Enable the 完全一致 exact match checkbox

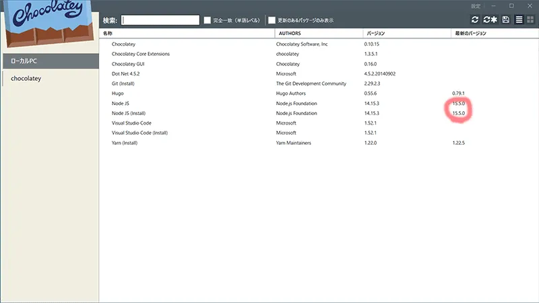(208, 20)
